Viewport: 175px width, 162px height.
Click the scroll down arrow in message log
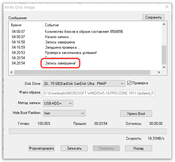click(x=164, y=67)
